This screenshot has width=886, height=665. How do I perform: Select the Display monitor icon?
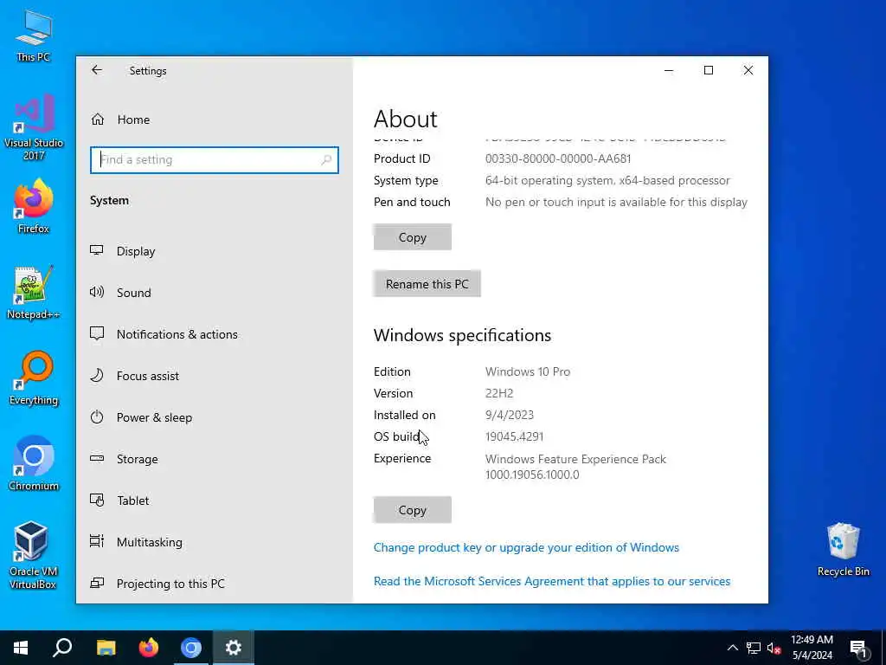coord(97,250)
